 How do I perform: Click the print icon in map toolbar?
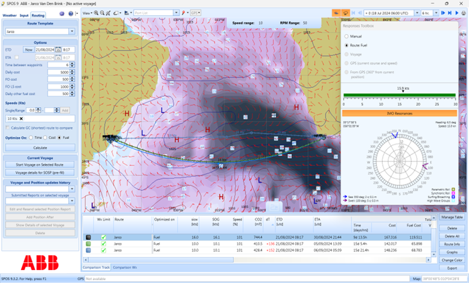[x=464, y=13]
